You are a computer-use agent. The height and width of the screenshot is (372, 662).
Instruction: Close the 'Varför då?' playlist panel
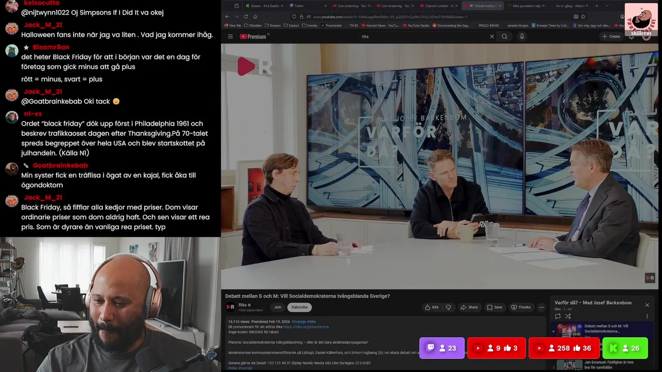(x=647, y=305)
